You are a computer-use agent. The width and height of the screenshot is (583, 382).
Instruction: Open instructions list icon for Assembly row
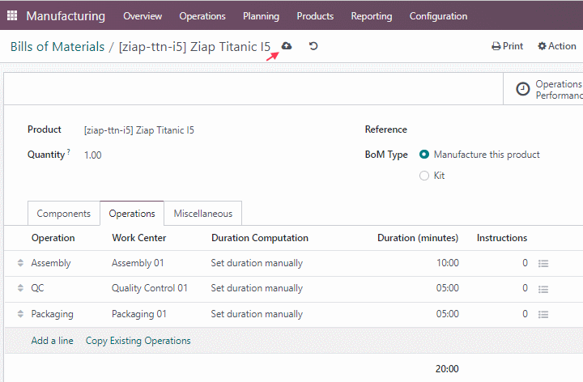click(x=543, y=264)
